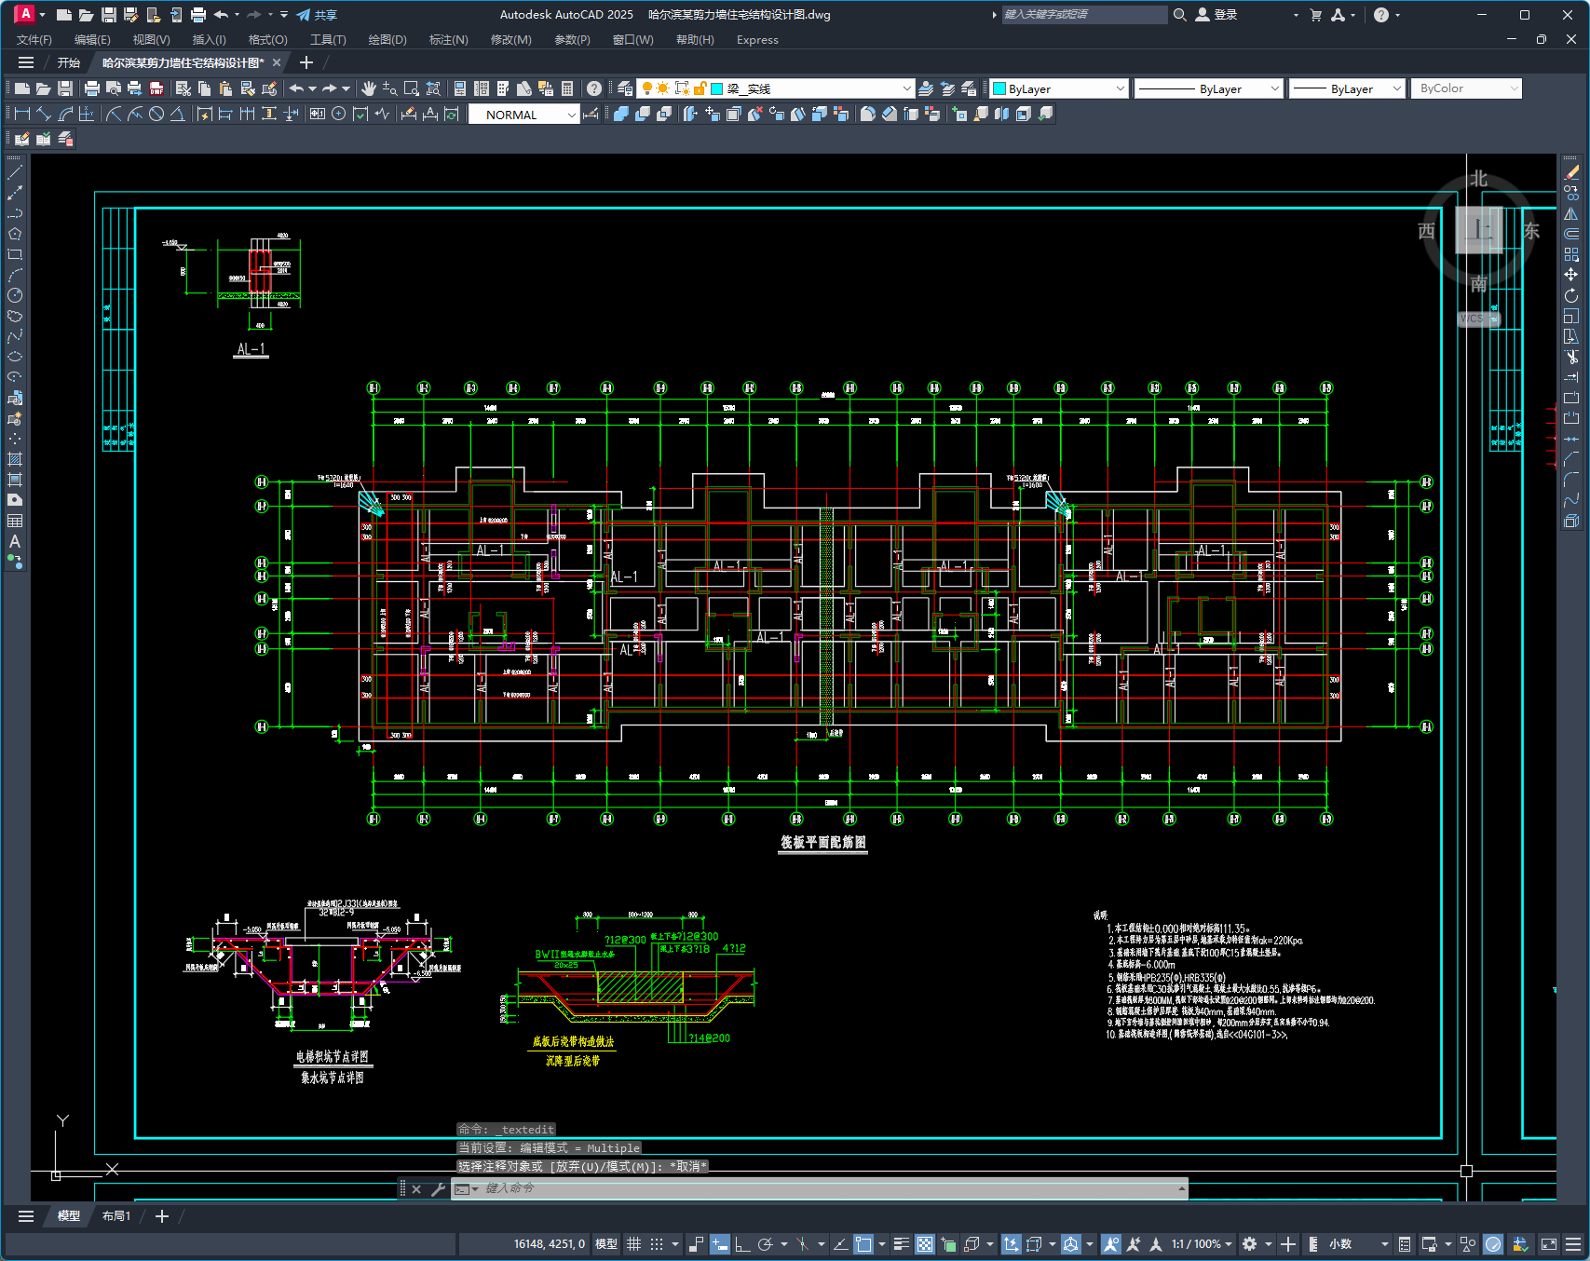Click the 登录 sign-in button

click(1216, 15)
